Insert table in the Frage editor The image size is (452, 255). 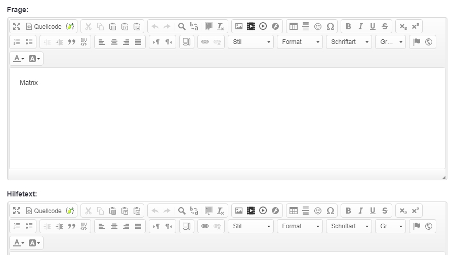click(x=294, y=26)
